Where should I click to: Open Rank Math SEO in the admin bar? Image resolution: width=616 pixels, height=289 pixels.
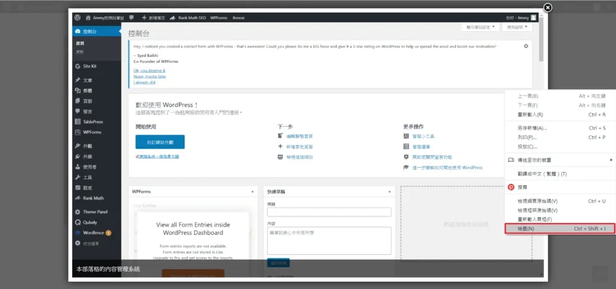click(188, 17)
